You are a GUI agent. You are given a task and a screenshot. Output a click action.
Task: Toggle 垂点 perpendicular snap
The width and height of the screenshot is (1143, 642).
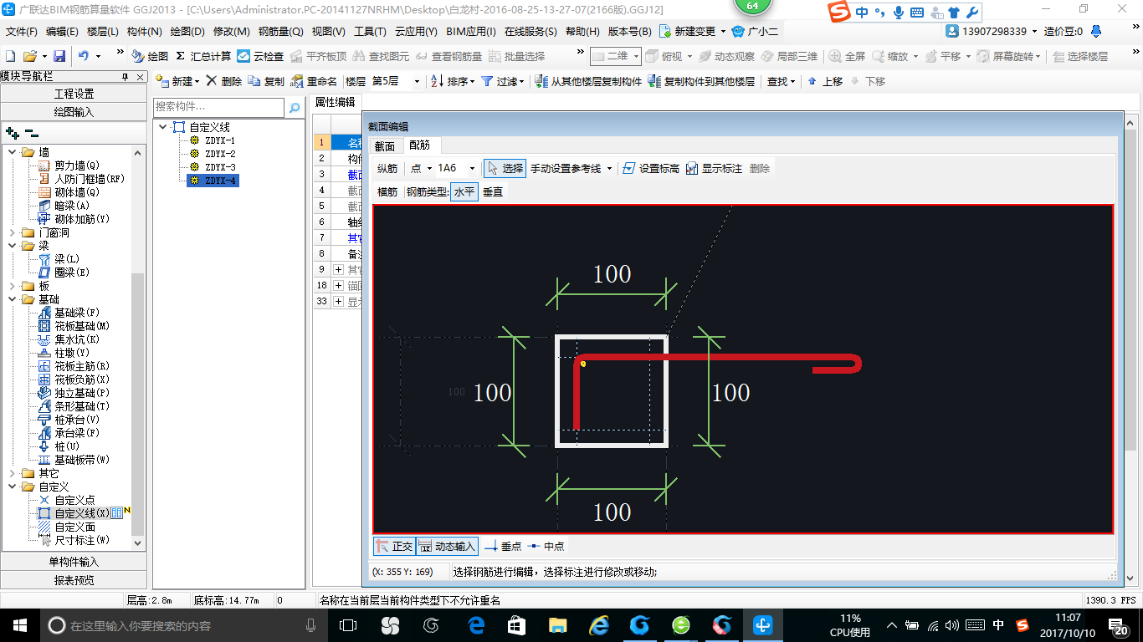pyautogui.click(x=503, y=547)
